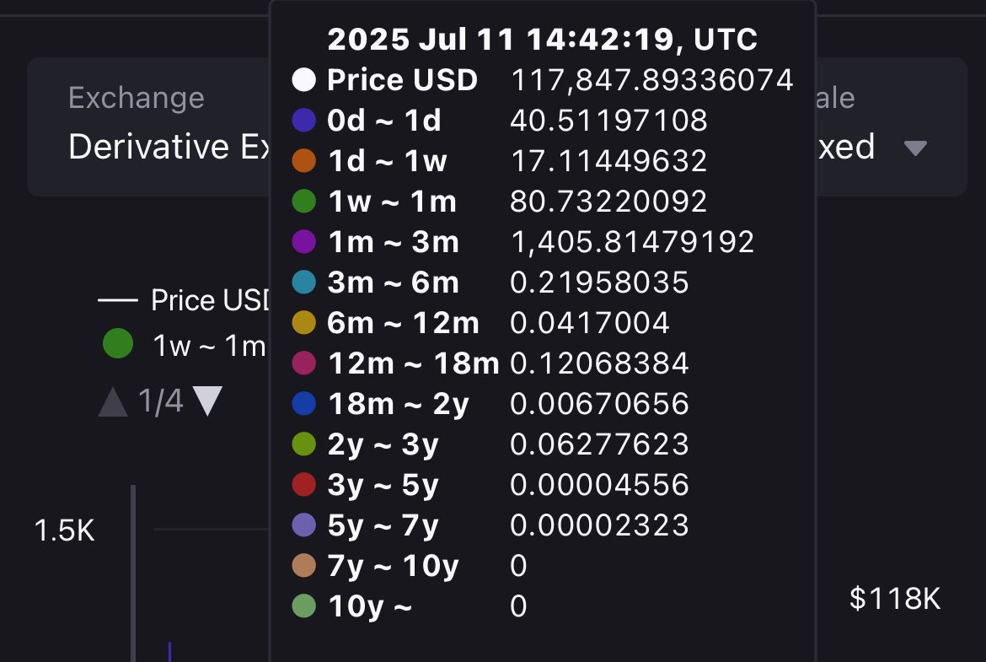Viewport: 986px width, 662px height.
Task: Click the 18m ~ 2y blue dot
Action: pyautogui.click(x=303, y=403)
